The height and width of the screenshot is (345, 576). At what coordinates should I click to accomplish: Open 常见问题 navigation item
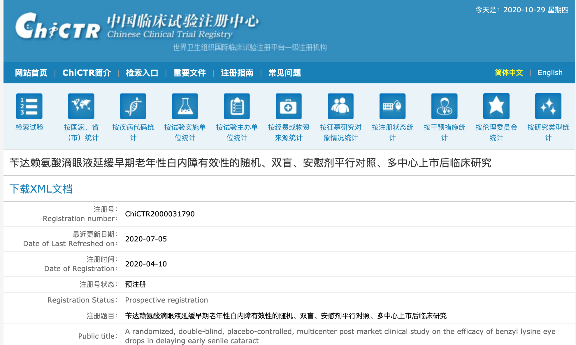coord(285,73)
